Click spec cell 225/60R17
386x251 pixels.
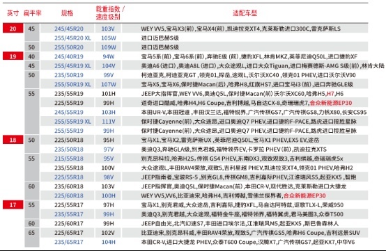[69, 223]
